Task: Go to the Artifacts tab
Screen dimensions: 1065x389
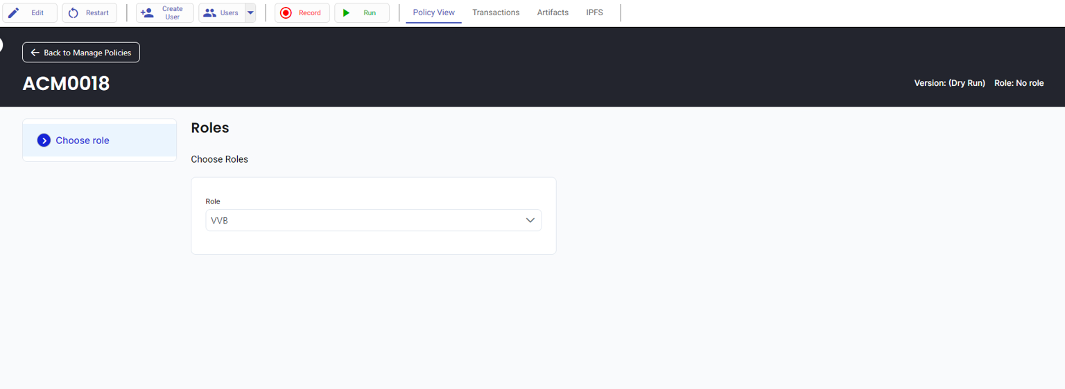Action: tap(553, 12)
